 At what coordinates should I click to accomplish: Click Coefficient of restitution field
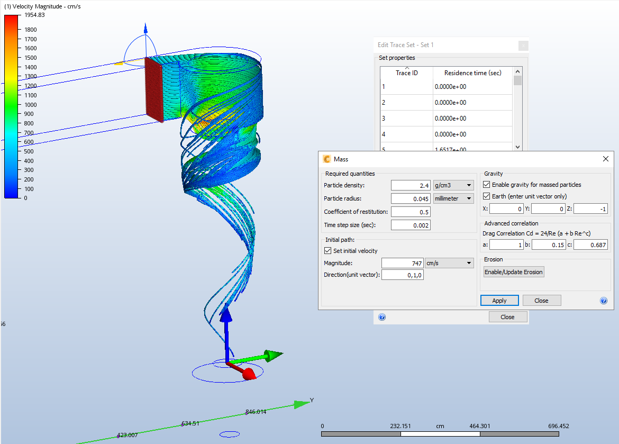(x=411, y=212)
